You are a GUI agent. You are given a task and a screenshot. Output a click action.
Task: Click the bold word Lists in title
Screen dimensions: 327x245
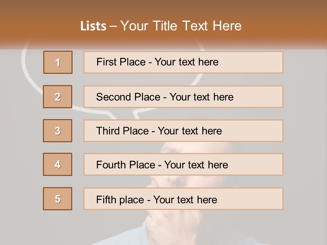[93, 26]
